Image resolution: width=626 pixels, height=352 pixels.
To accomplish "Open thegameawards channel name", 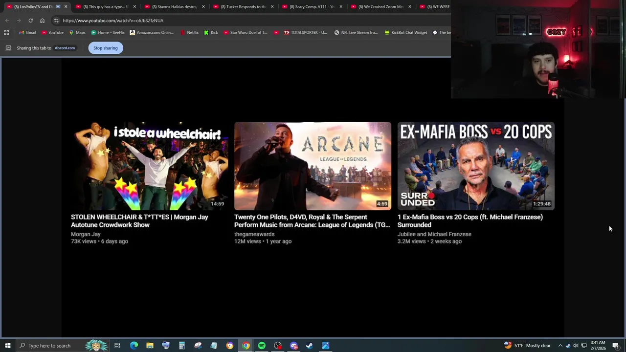I will pos(254,234).
